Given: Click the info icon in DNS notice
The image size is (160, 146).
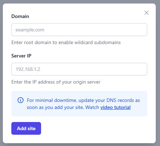Looking at the screenshot, I should [x=21, y=100].
